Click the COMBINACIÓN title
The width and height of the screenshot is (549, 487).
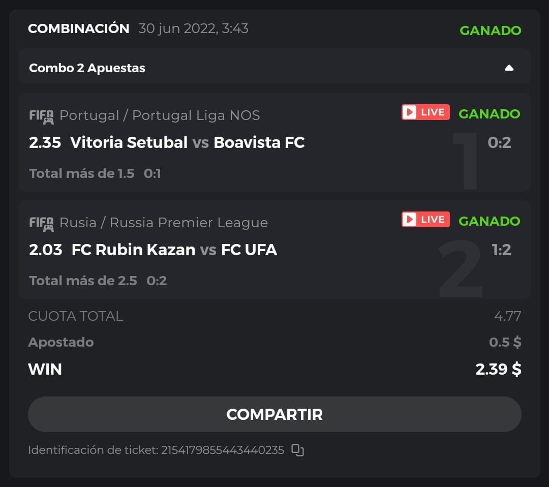[78, 28]
